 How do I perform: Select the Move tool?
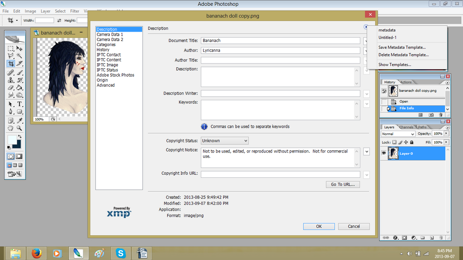click(19, 48)
